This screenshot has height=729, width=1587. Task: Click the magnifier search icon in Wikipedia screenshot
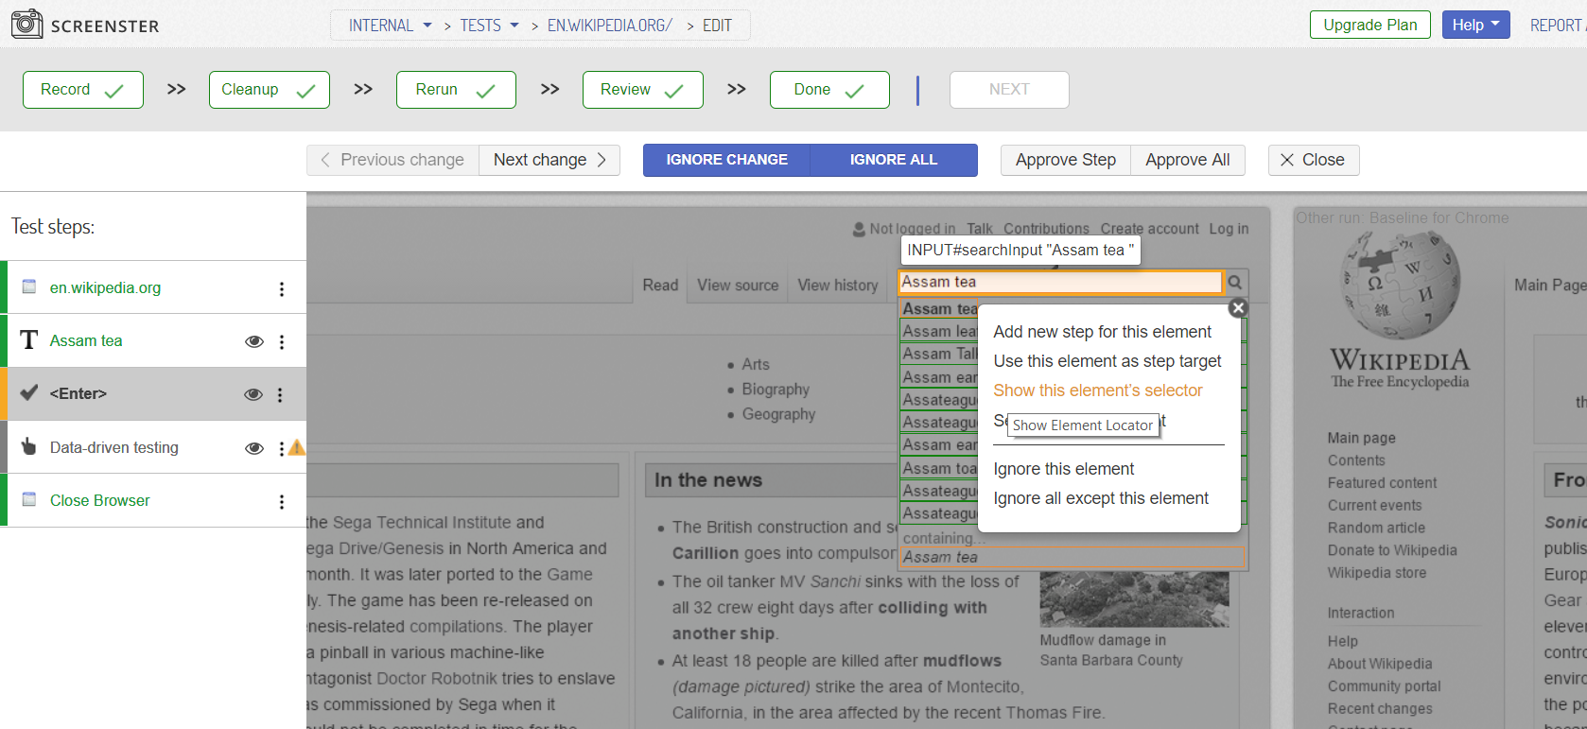[1235, 282]
